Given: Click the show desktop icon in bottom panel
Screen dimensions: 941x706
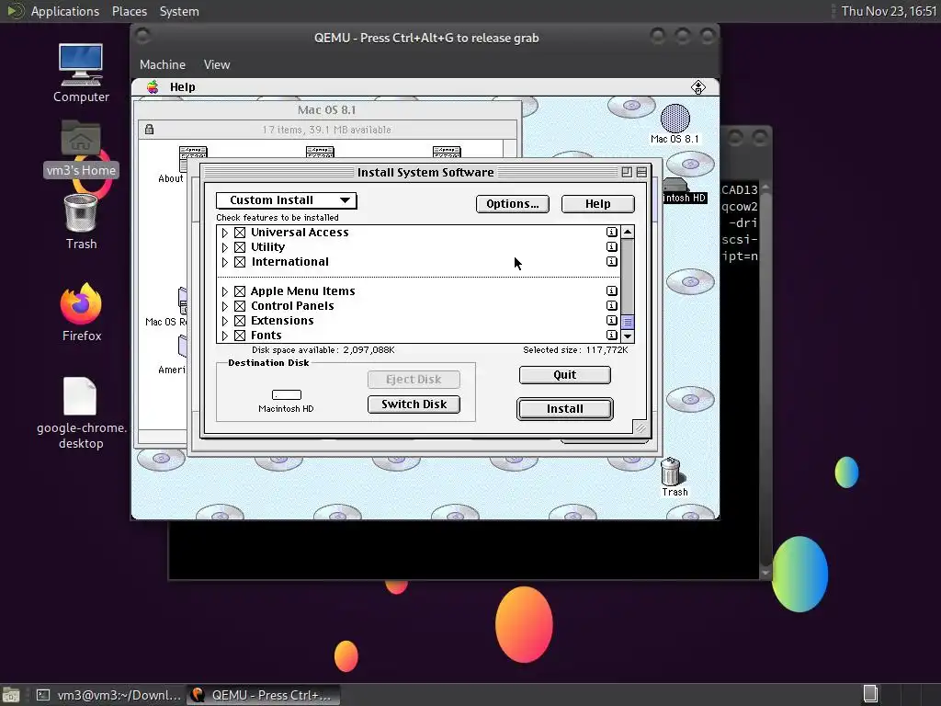Looking at the screenshot, I should coord(10,695).
